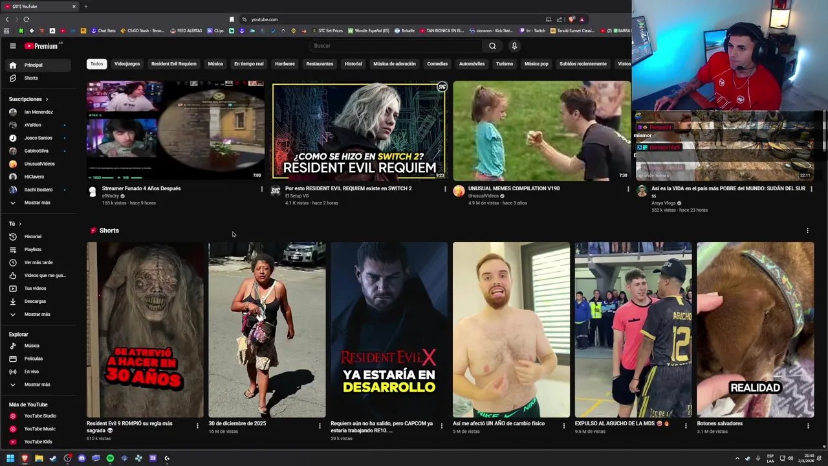Viewport: 828px width, 466px height.
Task: Click the Windows Start button
Action: click(10, 458)
